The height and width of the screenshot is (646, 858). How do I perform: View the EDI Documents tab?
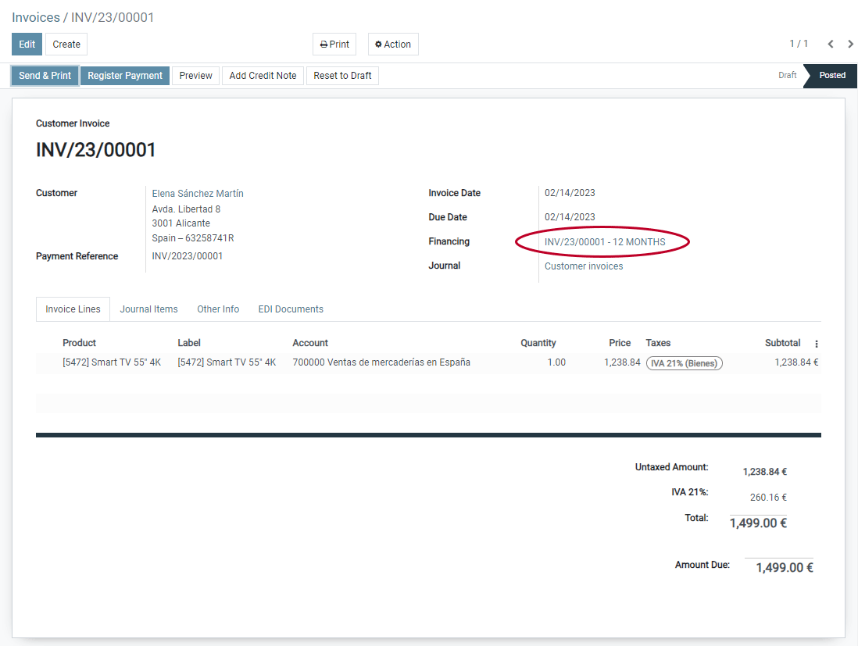click(290, 309)
